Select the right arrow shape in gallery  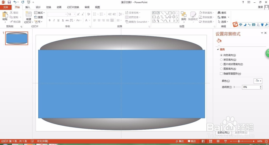(x=170, y=17)
